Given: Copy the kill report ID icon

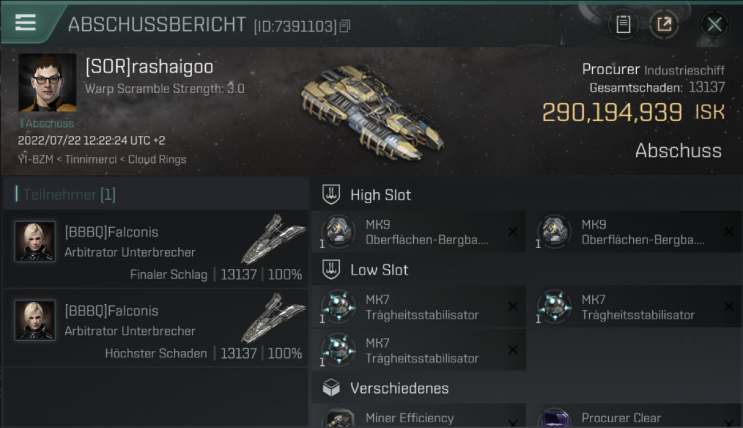Looking at the screenshot, I should pos(345,26).
